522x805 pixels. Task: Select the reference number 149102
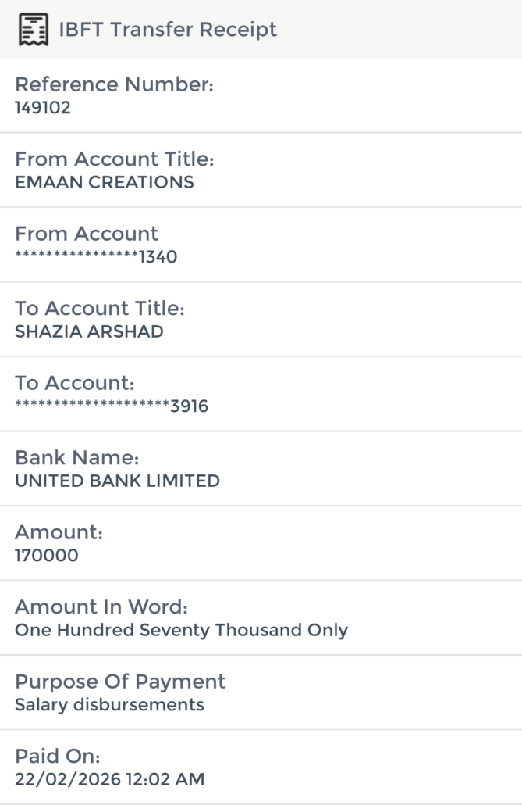tap(43, 108)
